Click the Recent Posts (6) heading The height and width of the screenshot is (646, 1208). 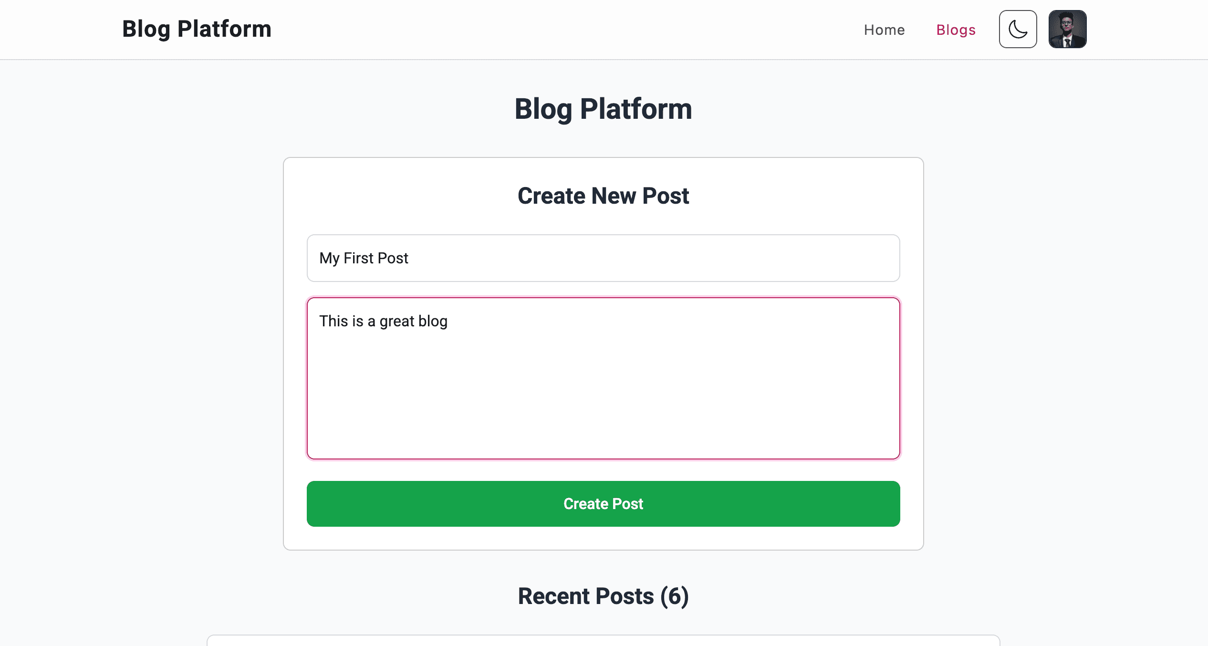point(603,596)
